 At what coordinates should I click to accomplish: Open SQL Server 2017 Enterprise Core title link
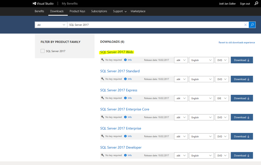coord(125,109)
